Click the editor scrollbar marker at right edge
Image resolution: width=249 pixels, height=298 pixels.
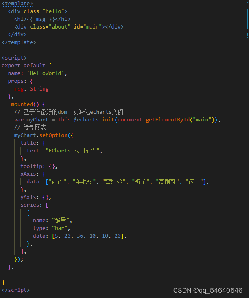[x=248, y=19]
